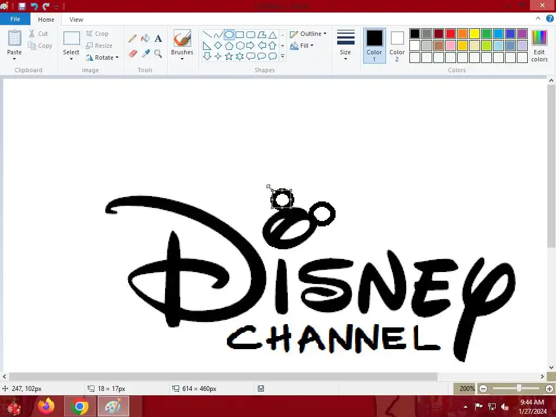Click the Redo arrow in title bar

46,6
